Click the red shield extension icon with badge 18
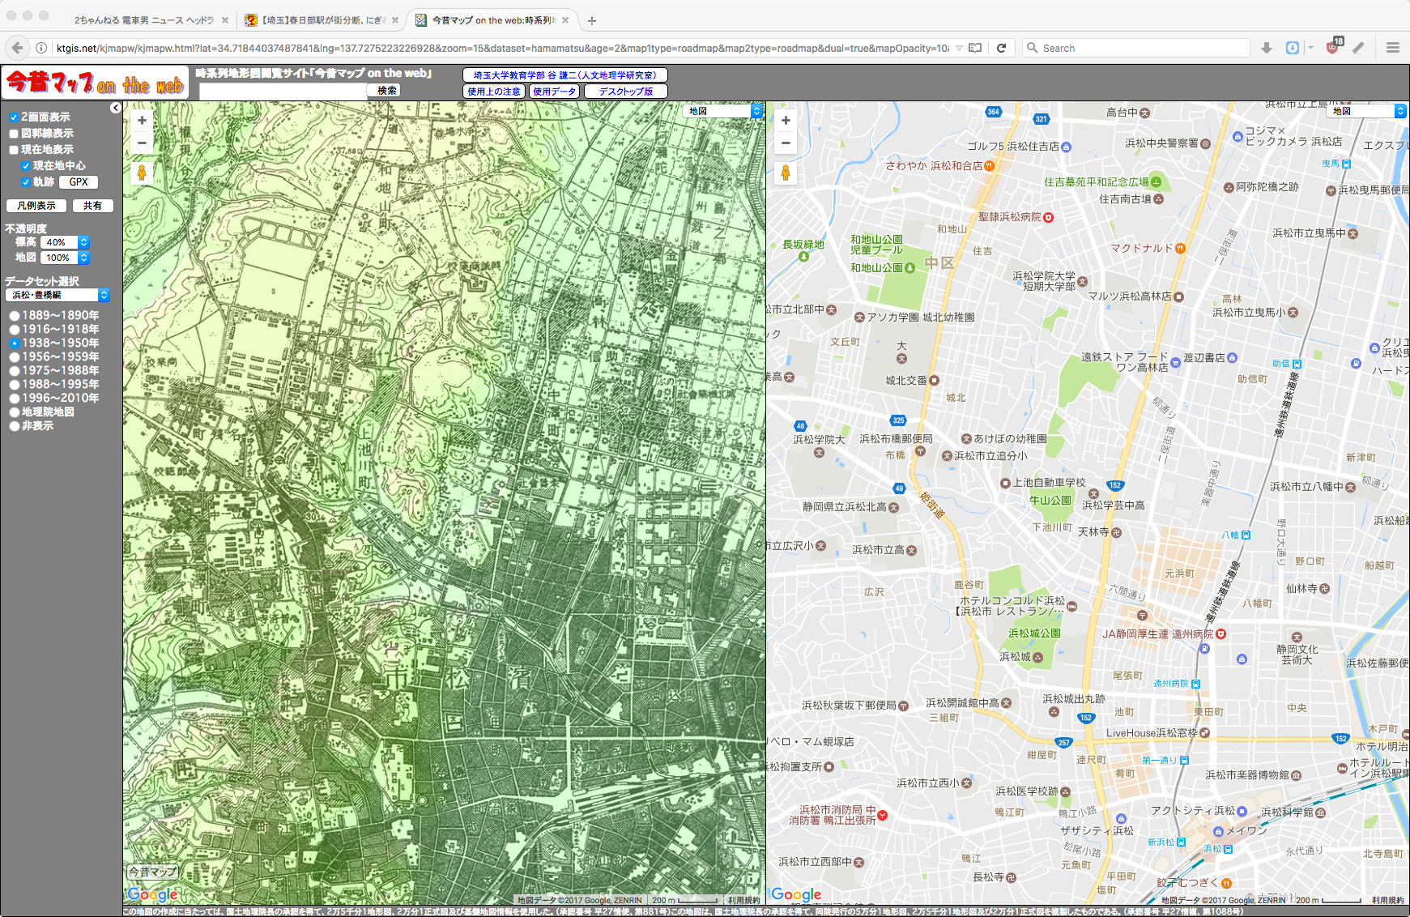This screenshot has height=917, width=1410. (1333, 46)
